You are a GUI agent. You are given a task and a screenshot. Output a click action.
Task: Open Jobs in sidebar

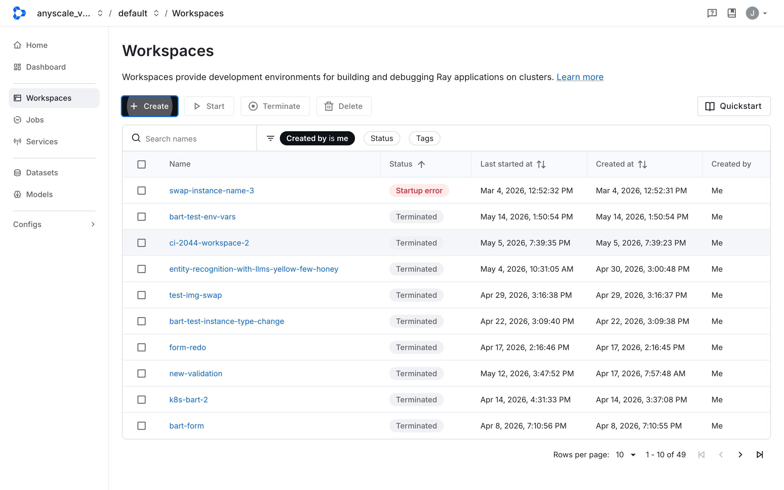[x=54, y=120]
